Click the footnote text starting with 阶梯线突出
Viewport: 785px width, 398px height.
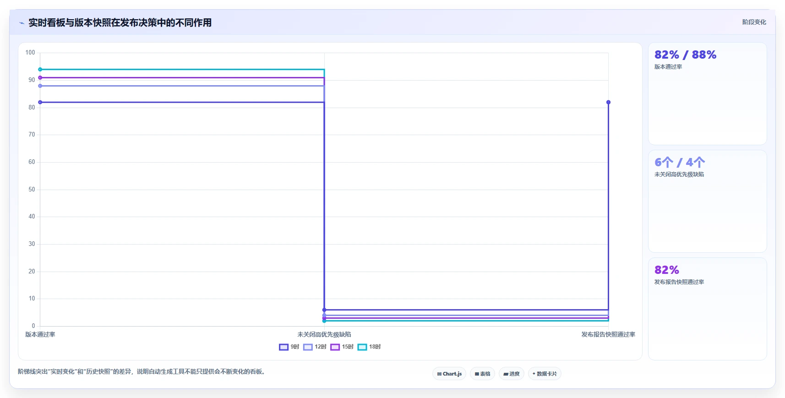(142, 371)
